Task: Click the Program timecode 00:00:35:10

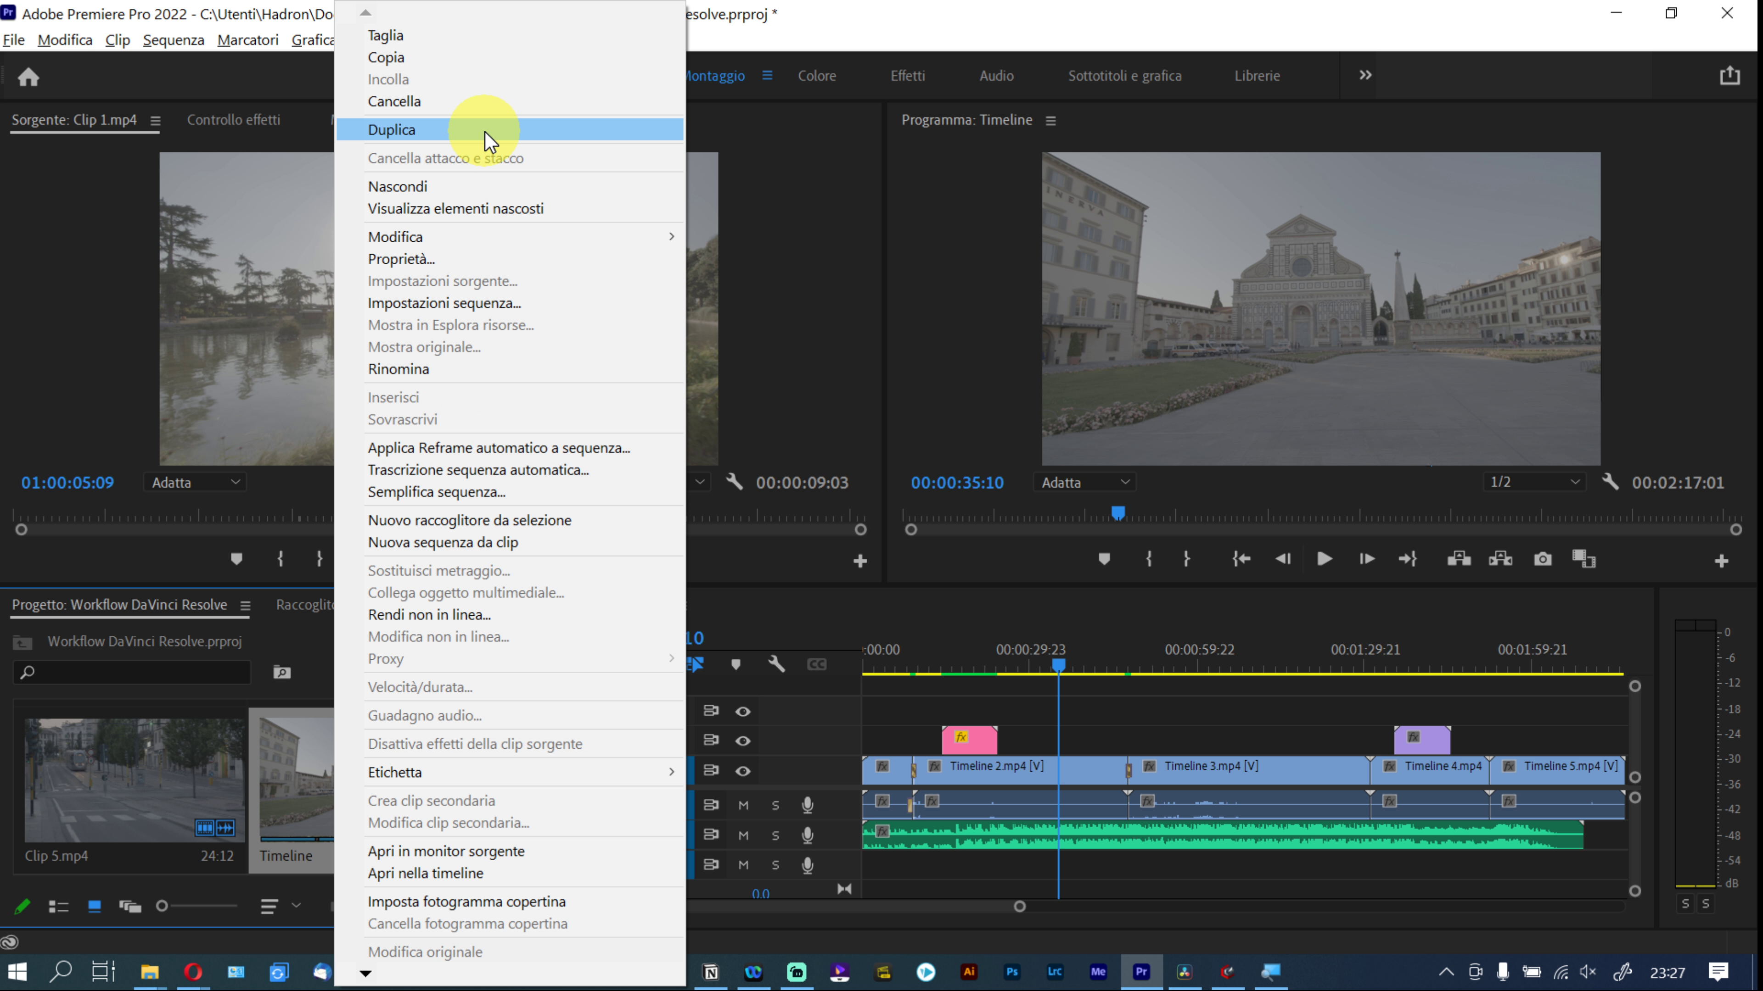Action: [957, 483]
